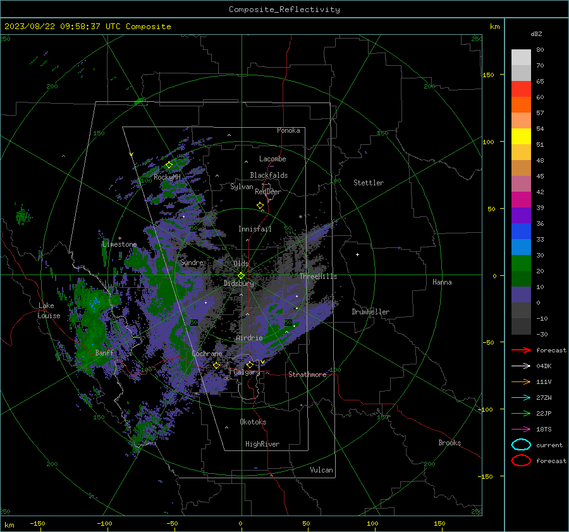The width and height of the screenshot is (569, 532).
Task: Click the Banff label
Action: (x=104, y=352)
